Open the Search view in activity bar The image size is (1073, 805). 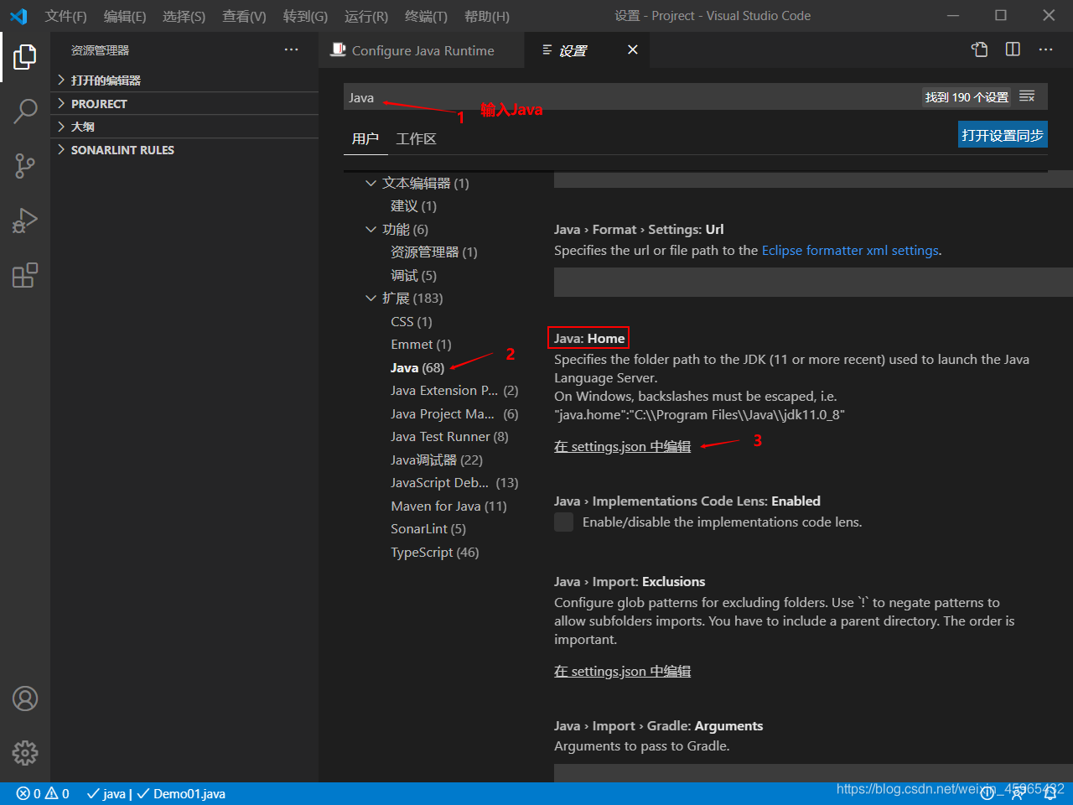[x=25, y=111]
